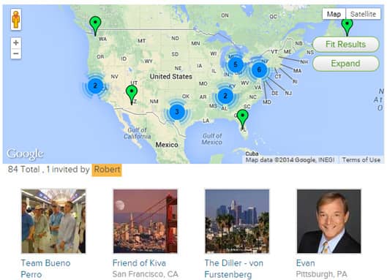387x280 pixels.
Task: Open Evan's profile portrait
Action: (x=329, y=221)
